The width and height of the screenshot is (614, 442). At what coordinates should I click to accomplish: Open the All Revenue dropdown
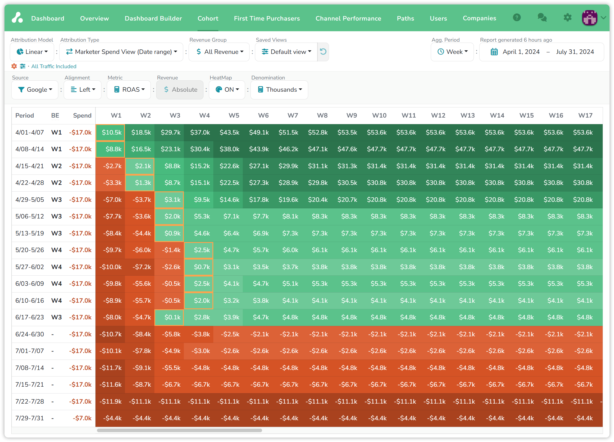219,52
